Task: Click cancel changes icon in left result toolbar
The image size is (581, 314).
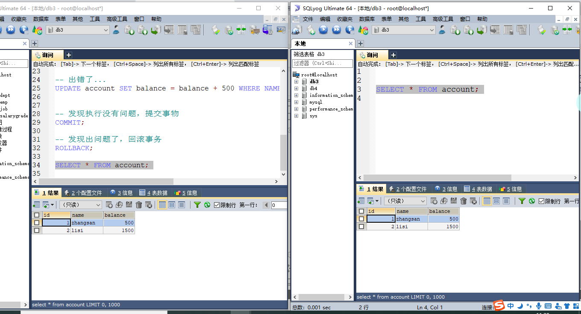Action: (x=149, y=205)
